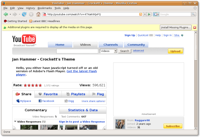This screenshot has height=137, width=200.
Task: Click the Forward arrow button
Action: (x=15, y=14)
